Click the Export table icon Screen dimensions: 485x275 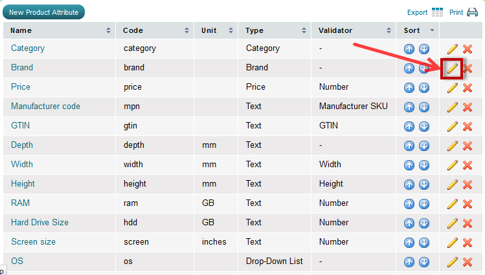pyautogui.click(x=437, y=12)
